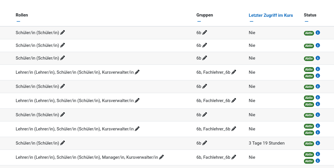Open status info icon in first row

click(x=318, y=33)
